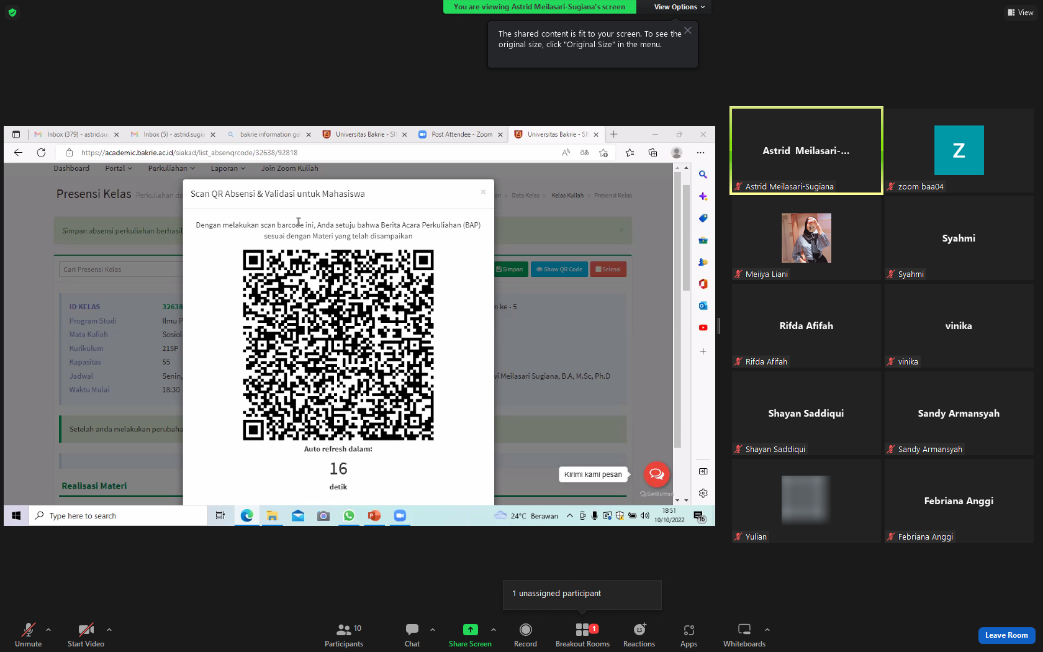Image resolution: width=1043 pixels, height=652 pixels.
Task: Click the encryption shield icon
Action: (x=12, y=12)
